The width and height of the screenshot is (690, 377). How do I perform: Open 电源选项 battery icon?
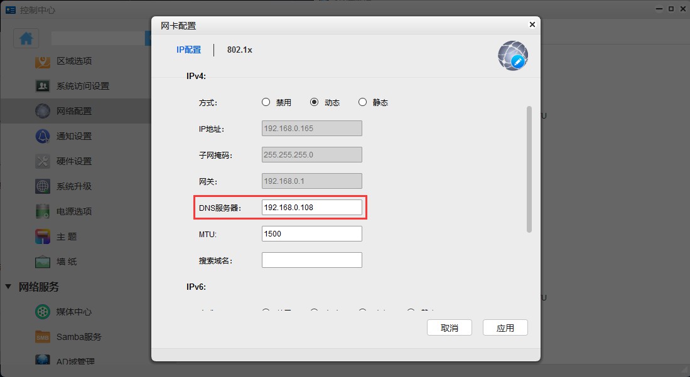[x=42, y=211]
